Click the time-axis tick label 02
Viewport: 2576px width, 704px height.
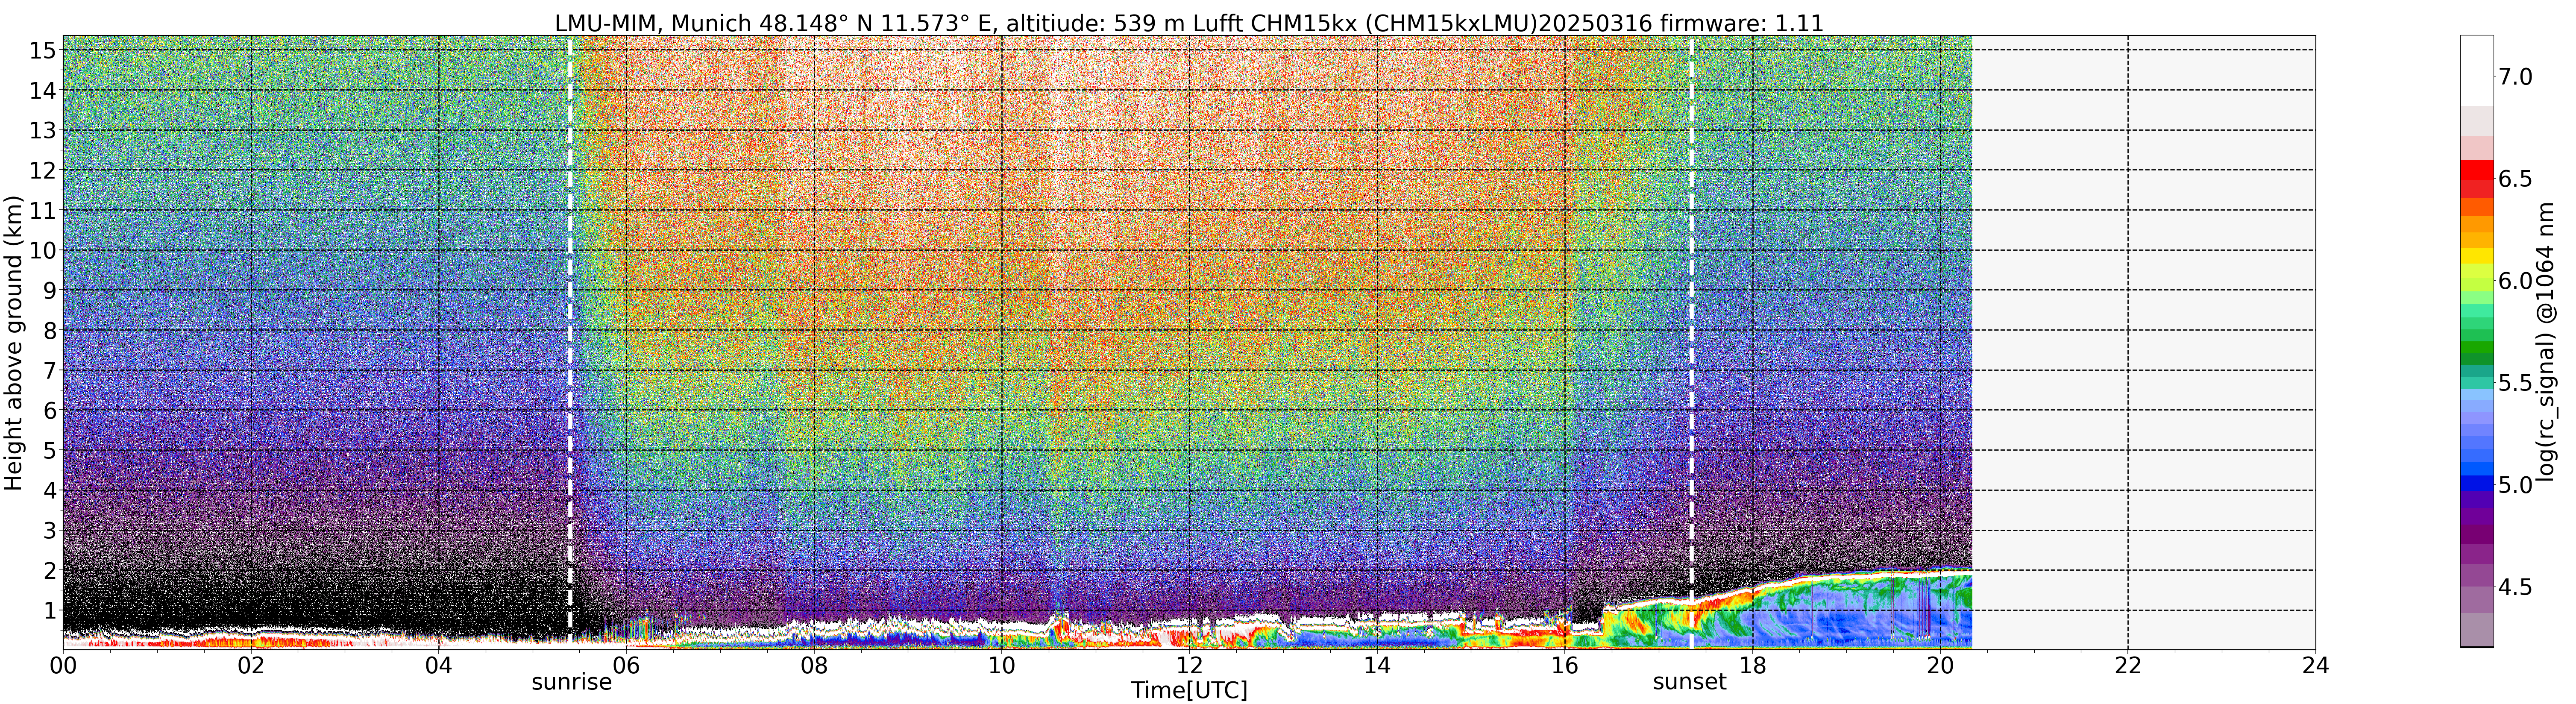click(x=251, y=665)
